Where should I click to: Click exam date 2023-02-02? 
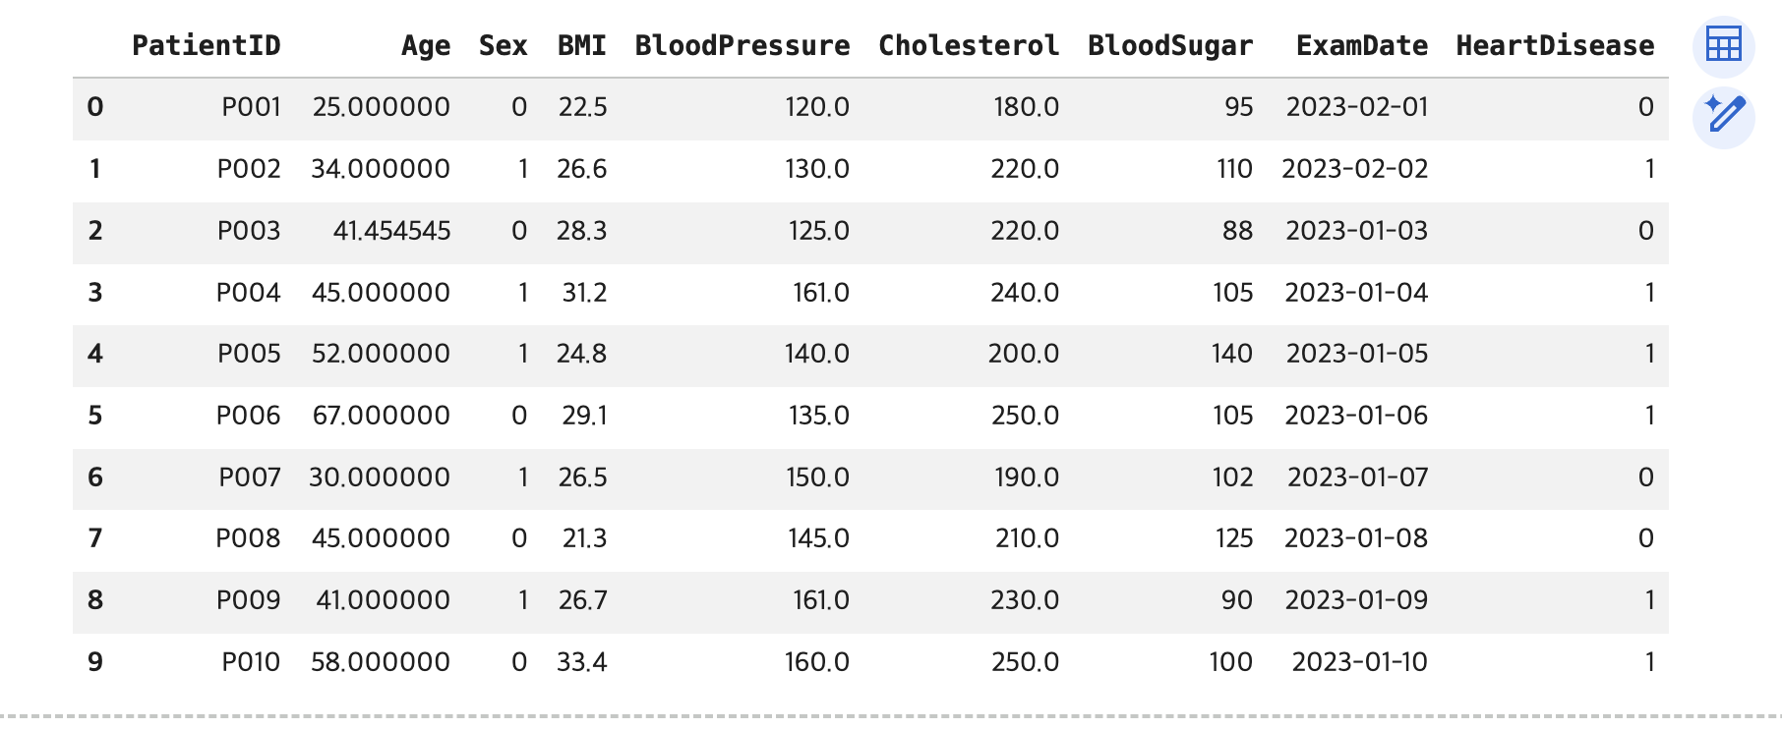point(1354,169)
